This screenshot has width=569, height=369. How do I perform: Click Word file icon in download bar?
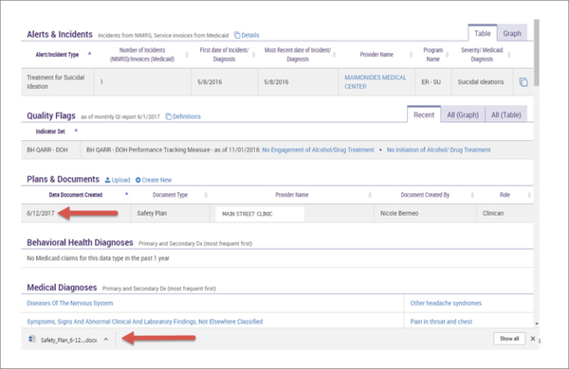click(x=32, y=339)
